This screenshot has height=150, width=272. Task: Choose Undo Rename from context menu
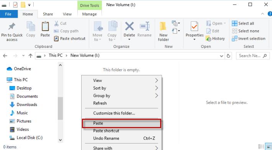pyautogui.click(x=122, y=139)
